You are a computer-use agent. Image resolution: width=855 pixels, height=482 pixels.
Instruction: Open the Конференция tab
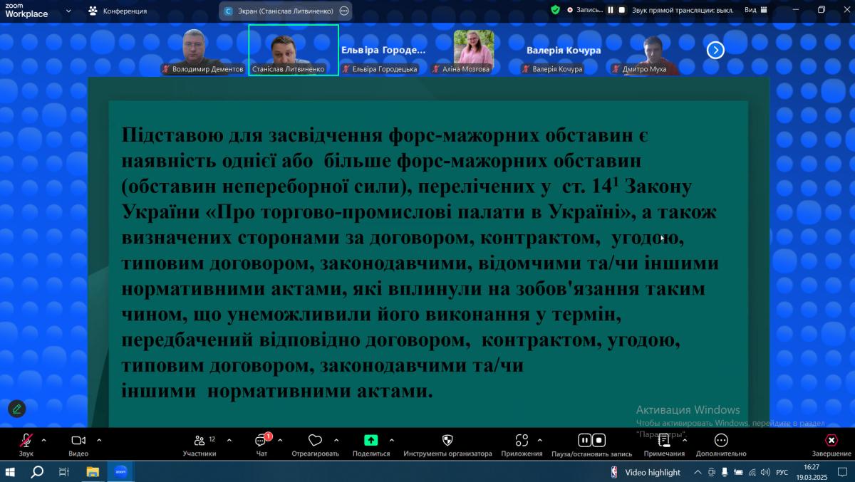click(x=118, y=11)
